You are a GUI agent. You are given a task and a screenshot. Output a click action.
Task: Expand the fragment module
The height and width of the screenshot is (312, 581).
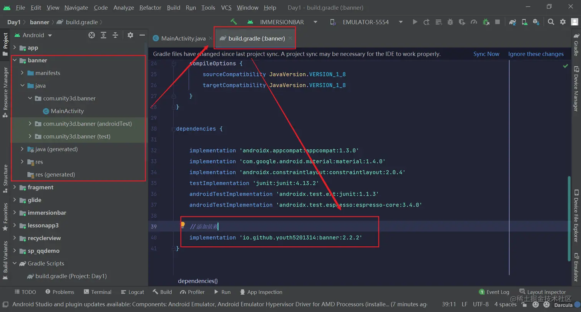click(x=15, y=187)
